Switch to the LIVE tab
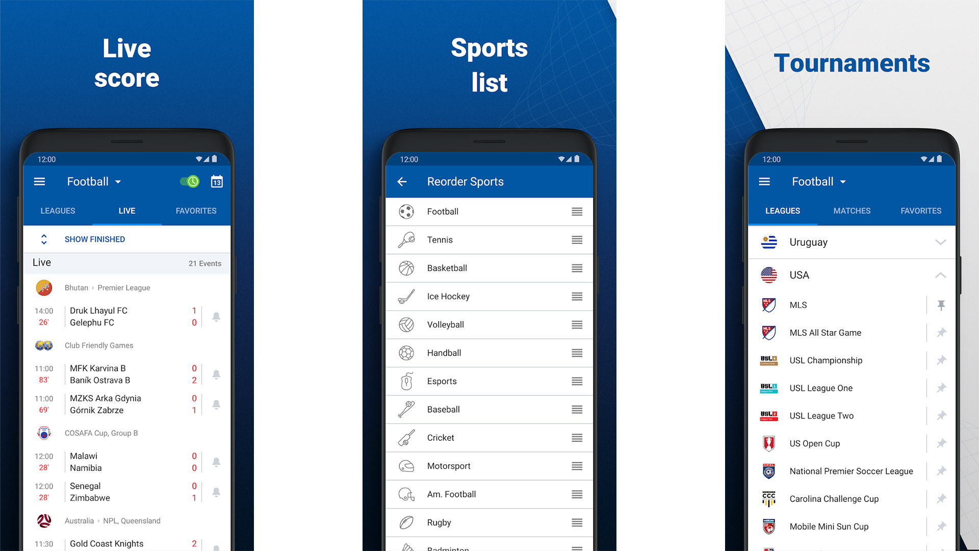The width and height of the screenshot is (979, 551). tap(126, 210)
